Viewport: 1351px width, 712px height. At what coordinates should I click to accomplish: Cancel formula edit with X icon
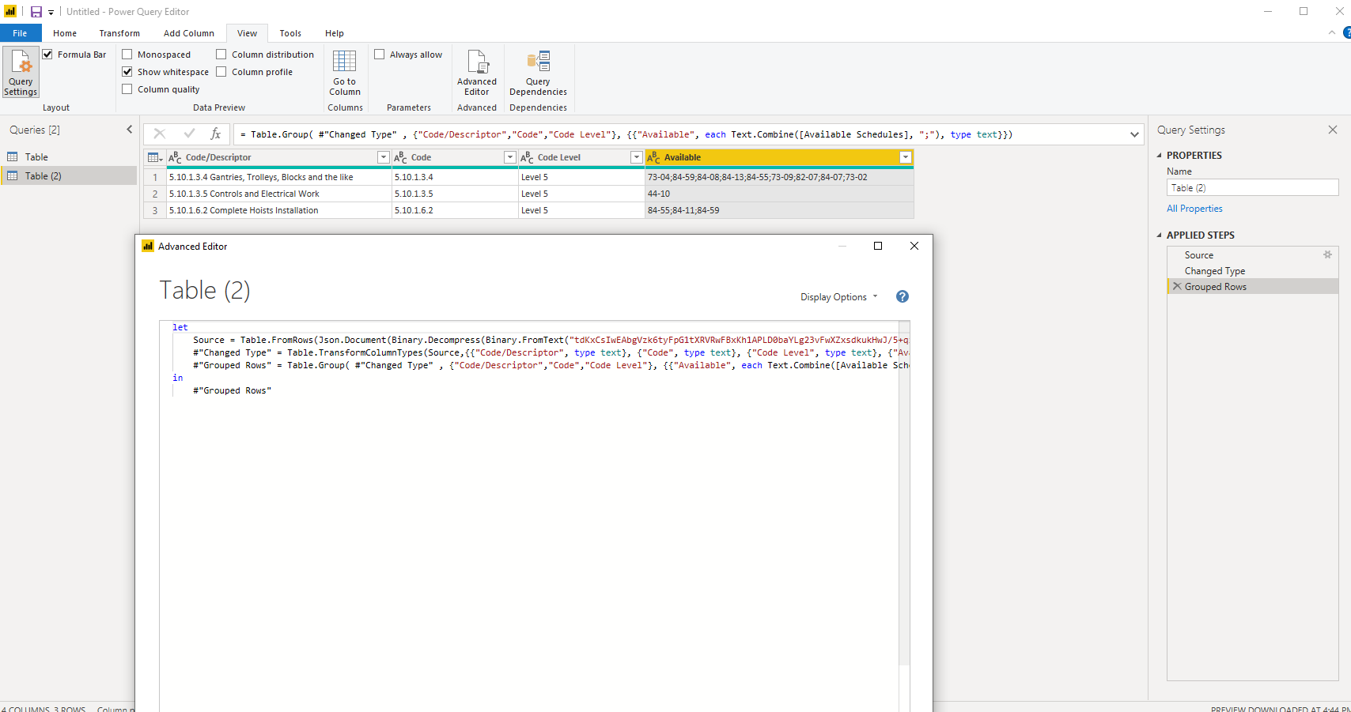[x=160, y=134]
